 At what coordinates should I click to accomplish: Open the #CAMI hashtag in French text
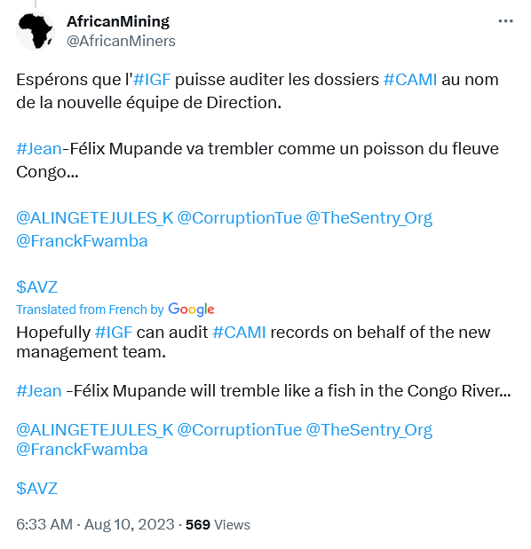(x=410, y=80)
